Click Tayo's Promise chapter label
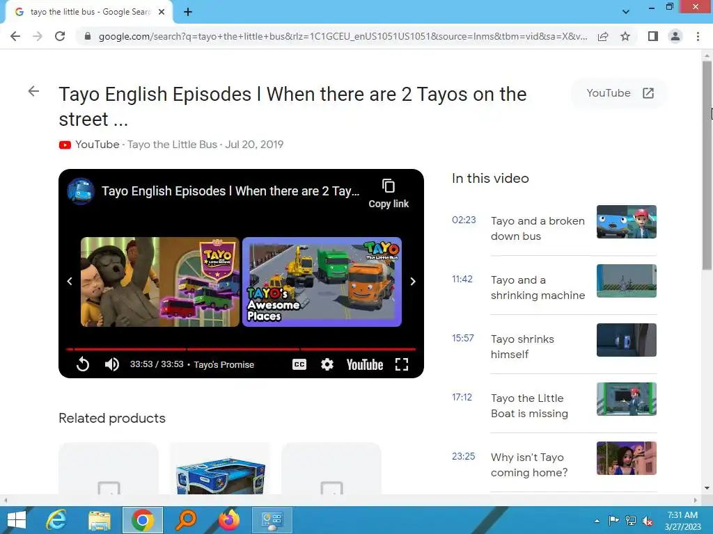This screenshot has width=713, height=534. [x=224, y=364]
